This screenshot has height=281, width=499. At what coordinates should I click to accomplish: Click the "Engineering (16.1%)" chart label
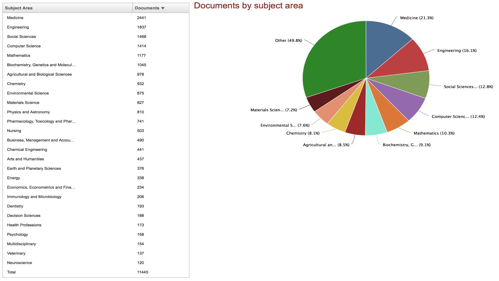pyautogui.click(x=457, y=50)
